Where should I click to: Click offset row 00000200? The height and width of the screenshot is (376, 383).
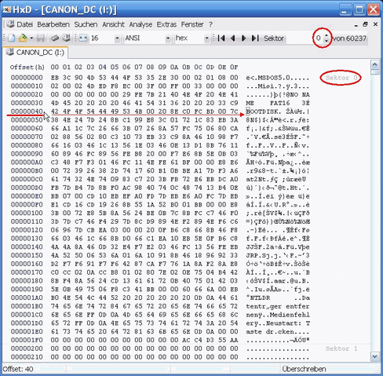pos(27,349)
